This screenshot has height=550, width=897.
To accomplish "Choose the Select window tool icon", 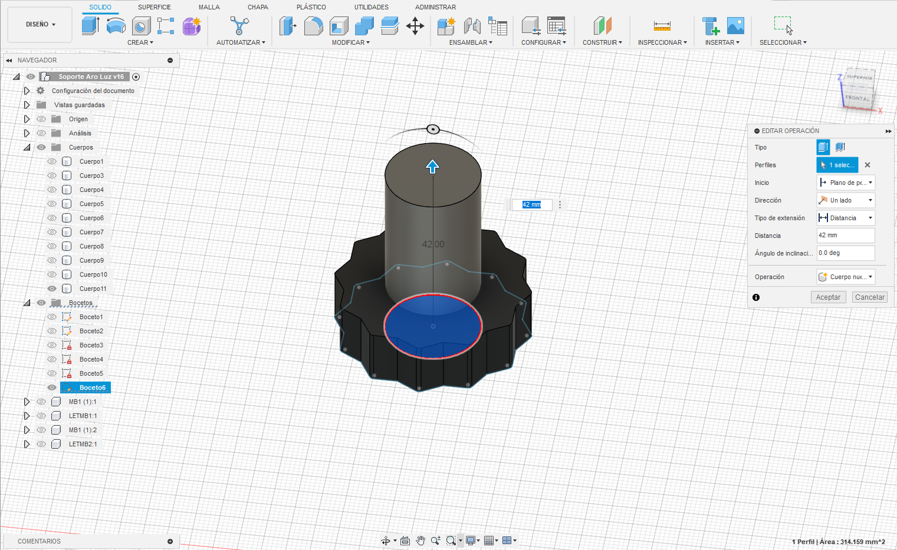I will click(x=783, y=26).
